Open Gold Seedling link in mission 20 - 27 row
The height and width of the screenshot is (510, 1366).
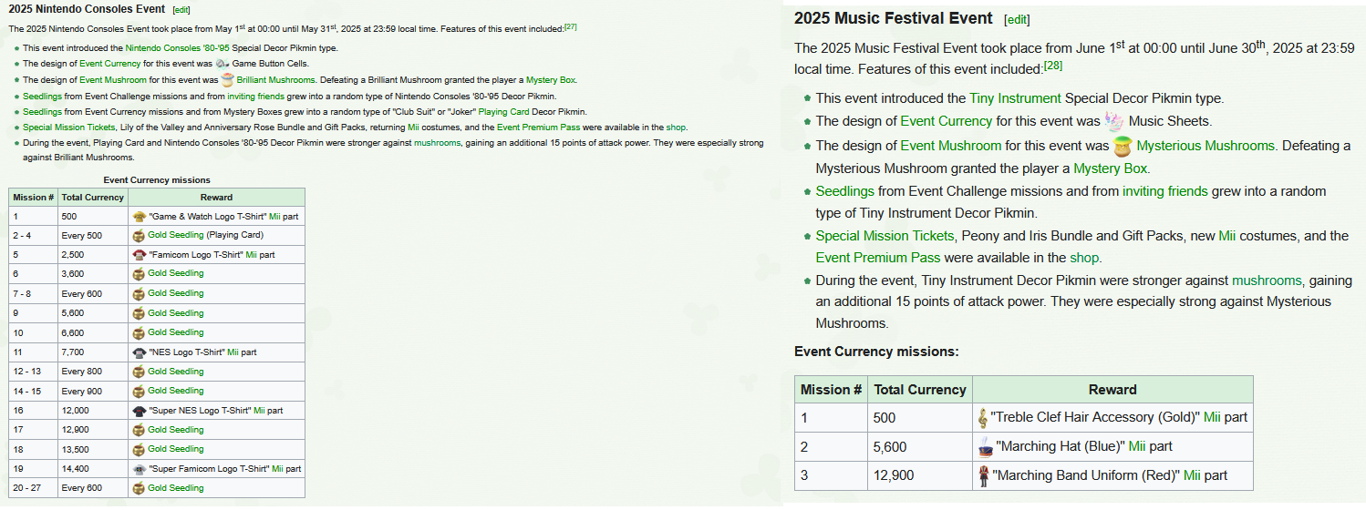176,488
